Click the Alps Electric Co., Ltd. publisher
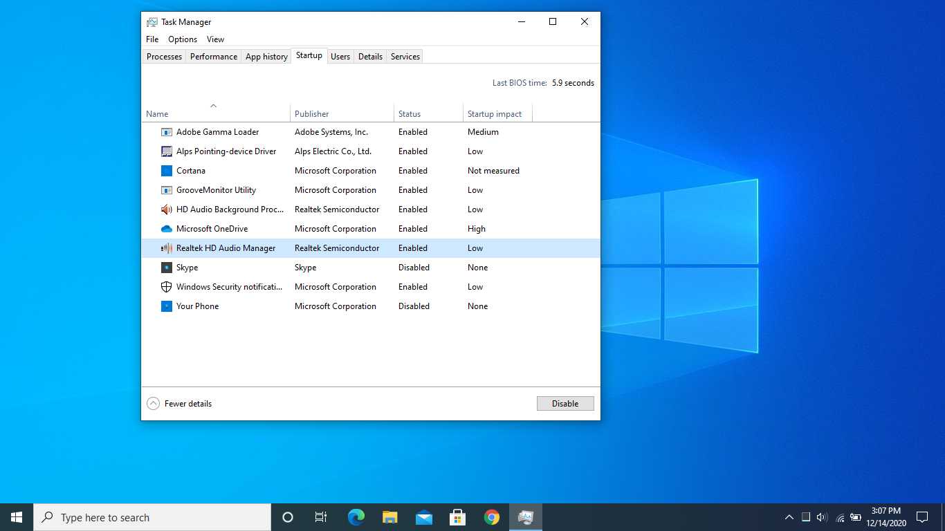This screenshot has width=945, height=531. click(333, 151)
